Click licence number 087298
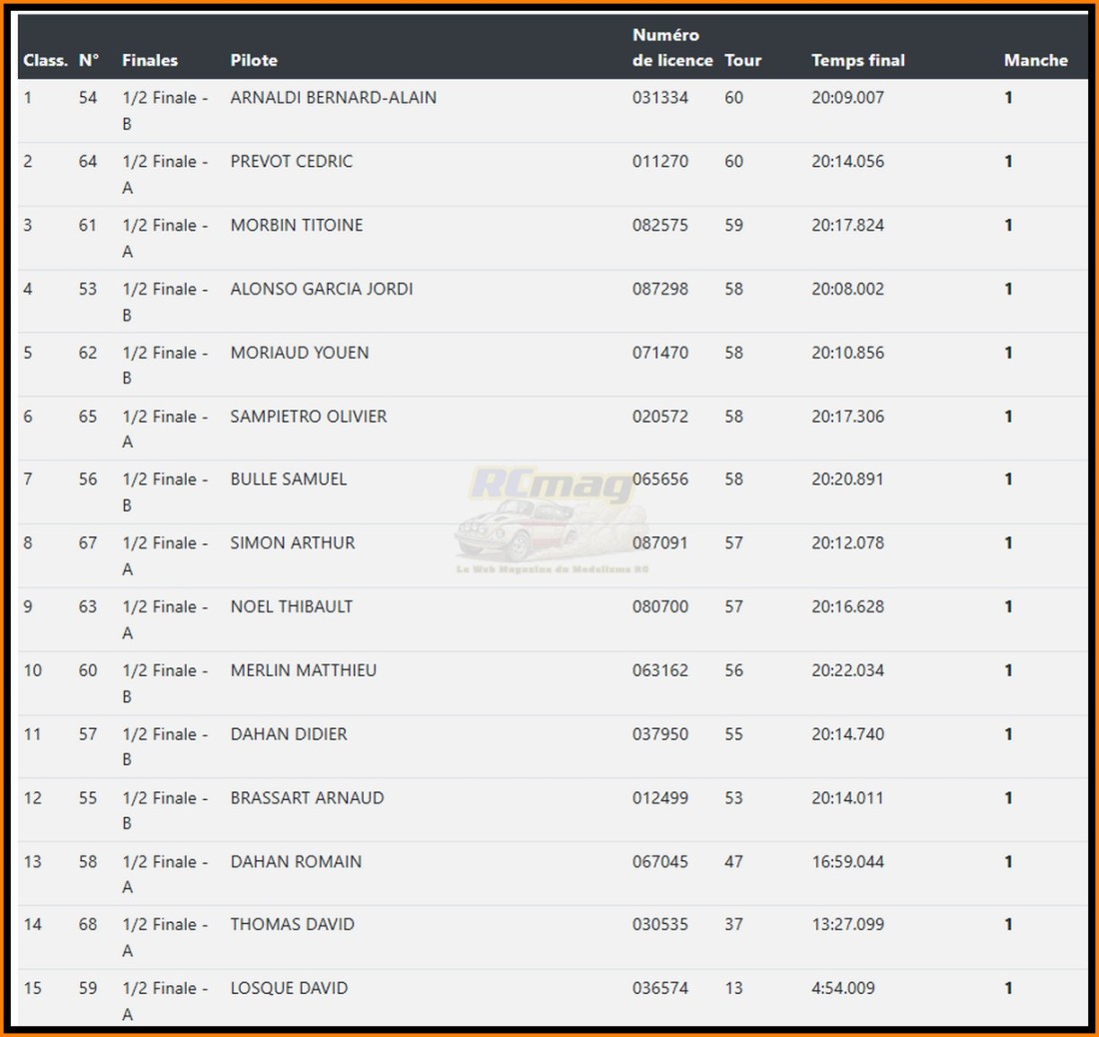The image size is (1099, 1037). pos(659,289)
